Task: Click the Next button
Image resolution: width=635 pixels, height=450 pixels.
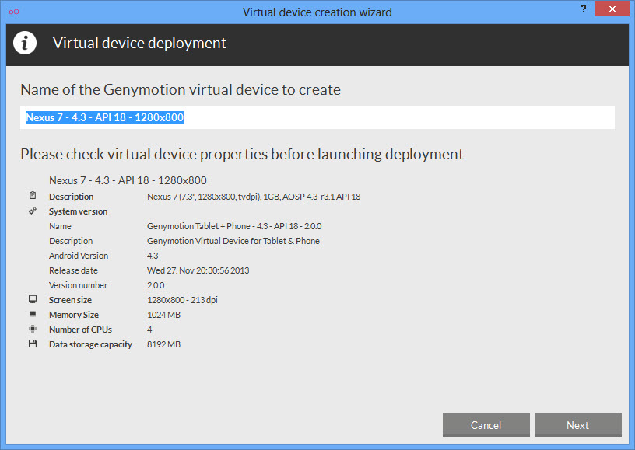Action: (x=577, y=425)
